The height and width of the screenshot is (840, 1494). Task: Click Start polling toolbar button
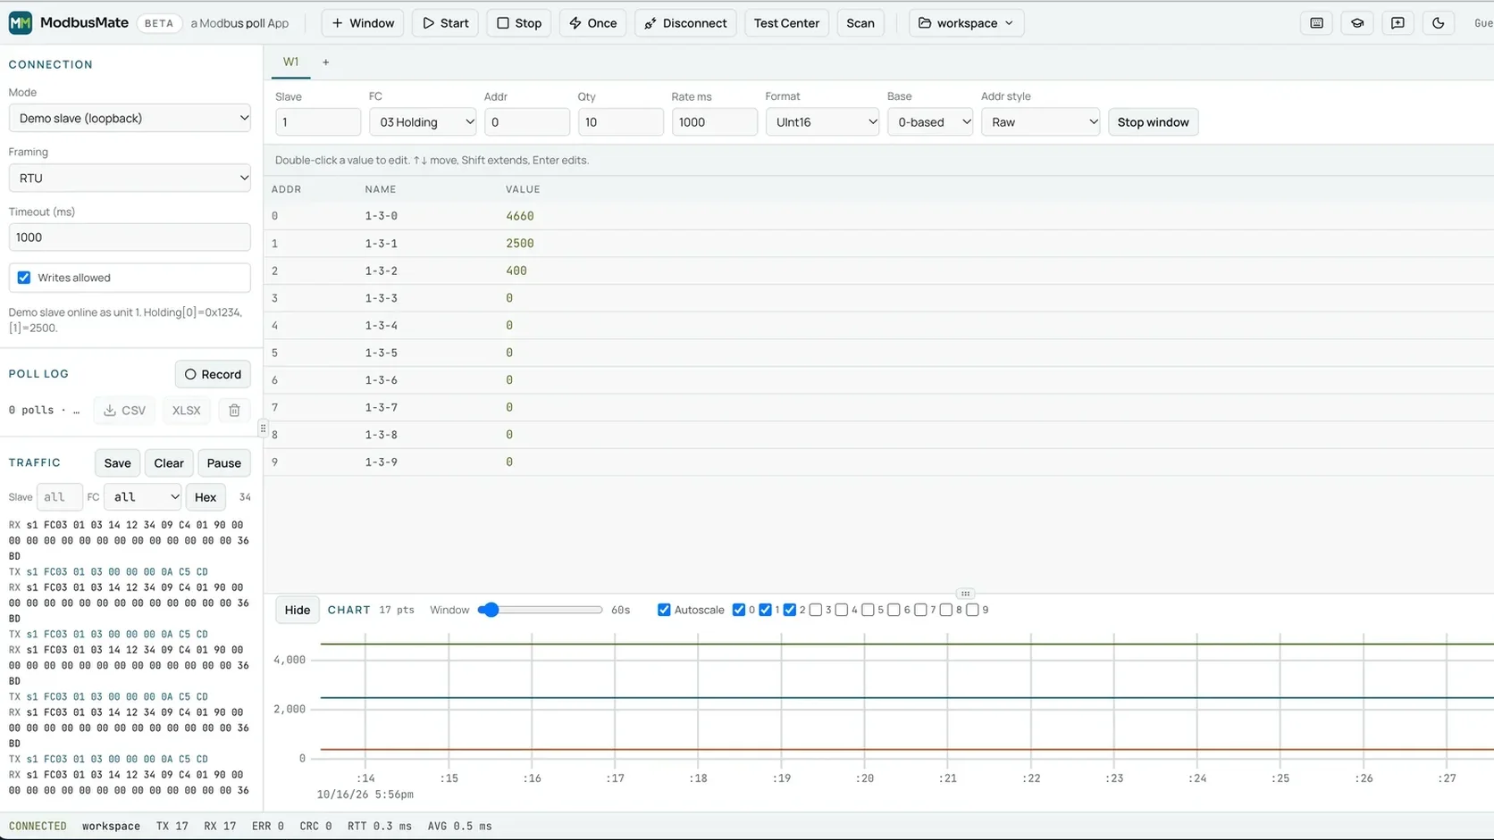tap(445, 23)
